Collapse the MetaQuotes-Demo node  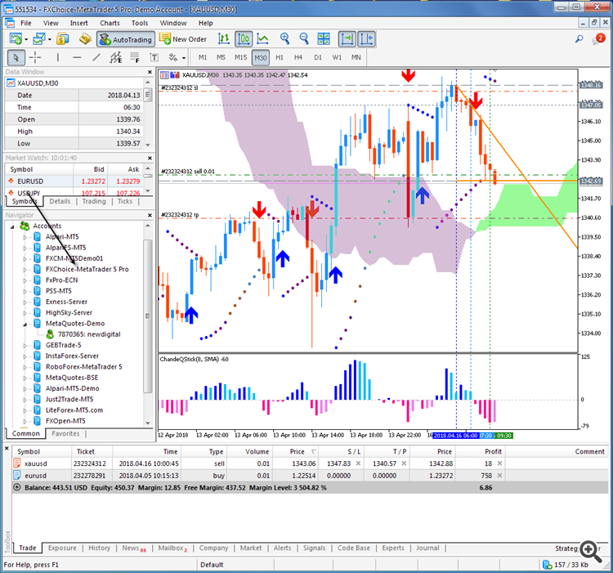[25, 324]
